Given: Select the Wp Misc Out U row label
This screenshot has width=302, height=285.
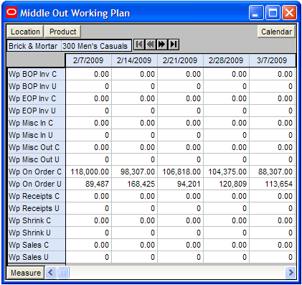Looking at the screenshot, I should pyautogui.click(x=37, y=159).
